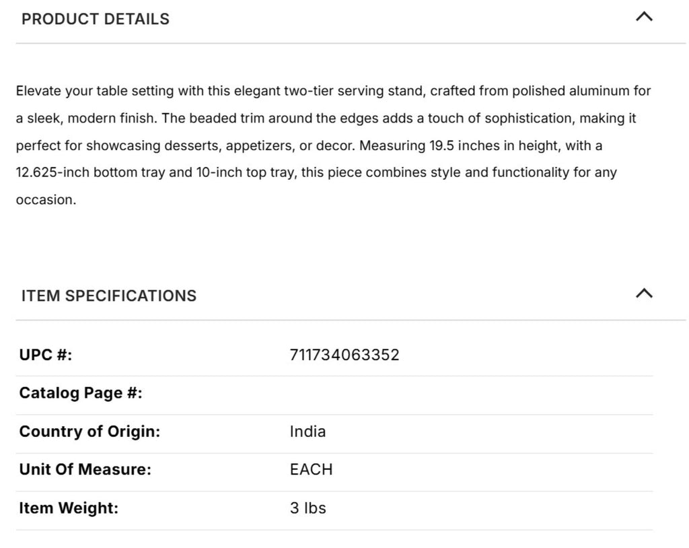The height and width of the screenshot is (548, 689).
Task: Click the UPC number 711734063352
Action: point(344,355)
